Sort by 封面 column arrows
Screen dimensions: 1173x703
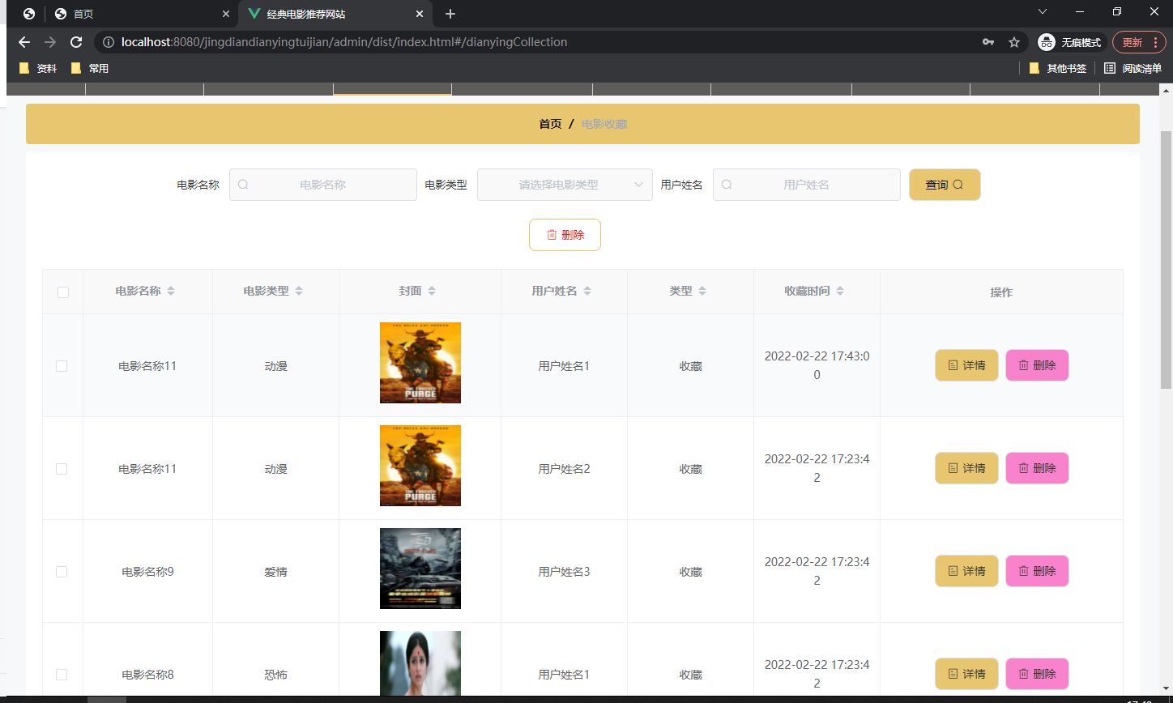click(x=432, y=292)
